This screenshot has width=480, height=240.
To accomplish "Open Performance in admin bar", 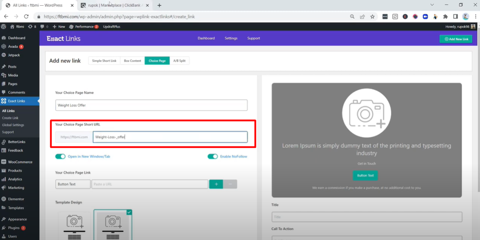I will click(83, 27).
